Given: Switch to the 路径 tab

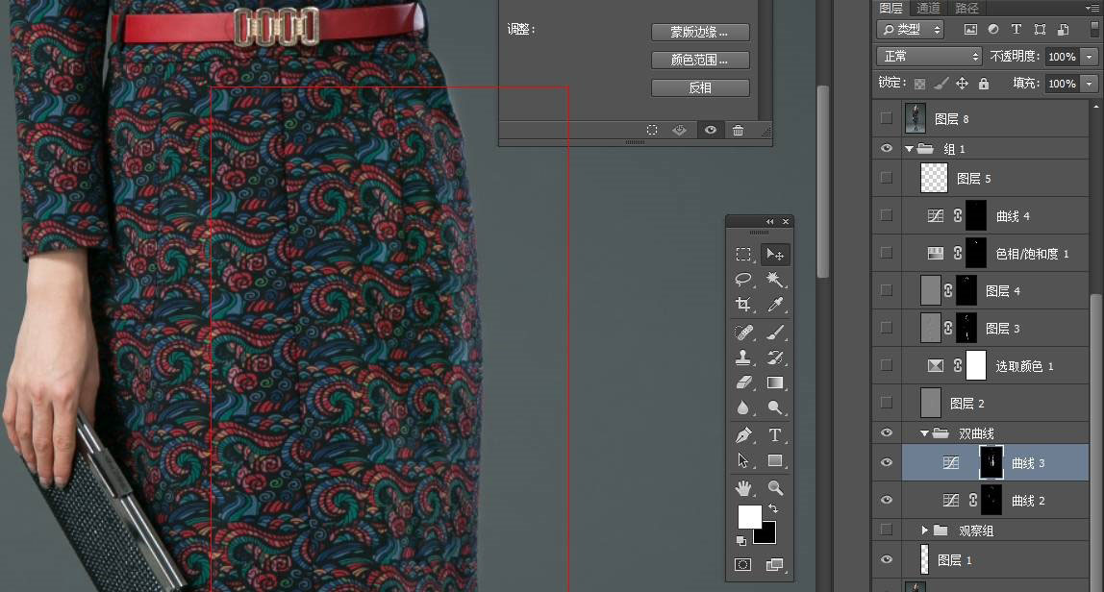Looking at the screenshot, I should pyautogui.click(x=966, y=8).
